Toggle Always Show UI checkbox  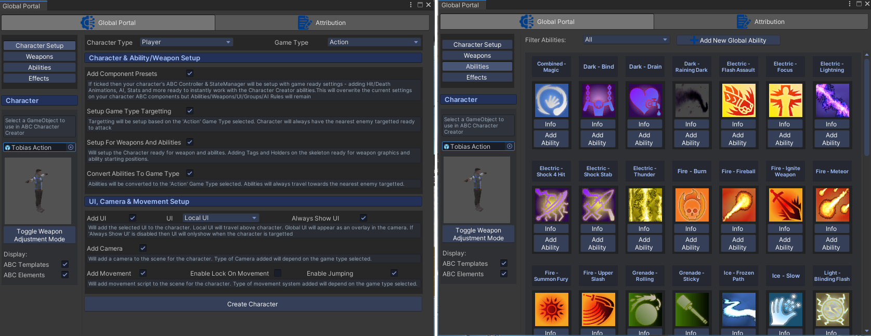(x=363, y=218)
